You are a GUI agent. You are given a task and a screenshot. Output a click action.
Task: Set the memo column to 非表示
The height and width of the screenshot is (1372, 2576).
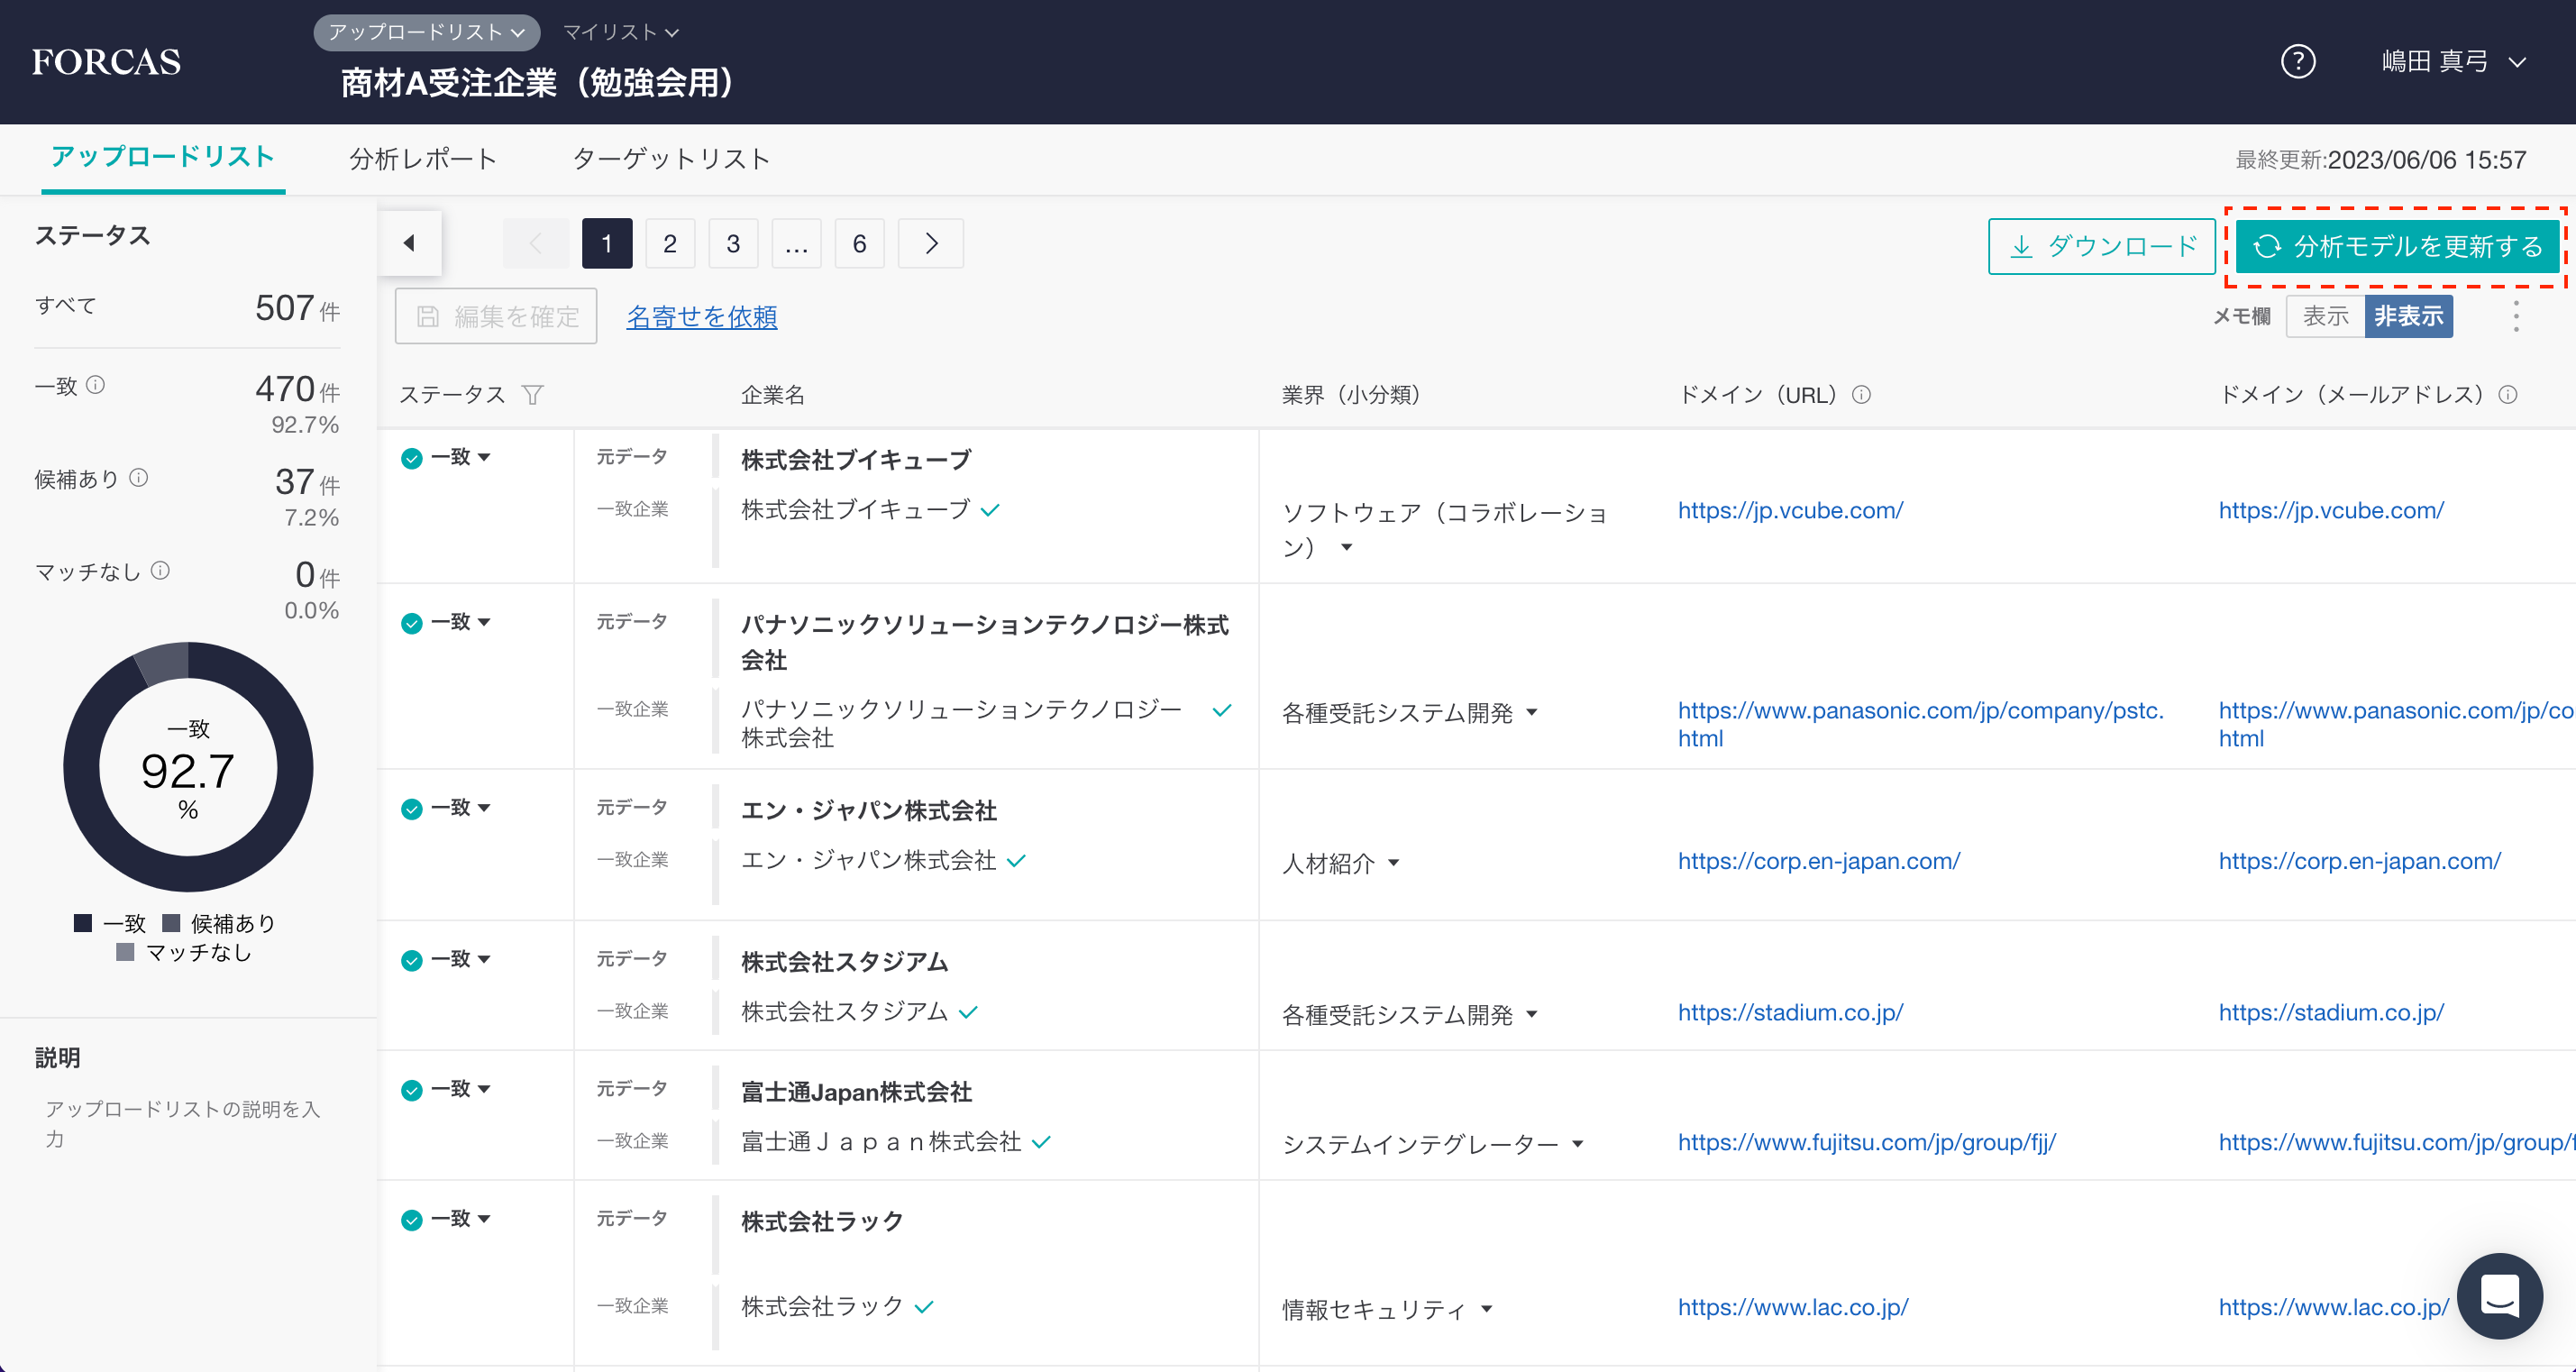[2408, 316]
